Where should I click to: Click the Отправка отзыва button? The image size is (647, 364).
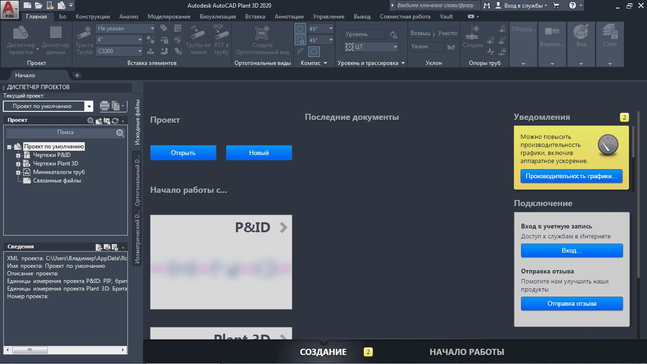point(572,304)
